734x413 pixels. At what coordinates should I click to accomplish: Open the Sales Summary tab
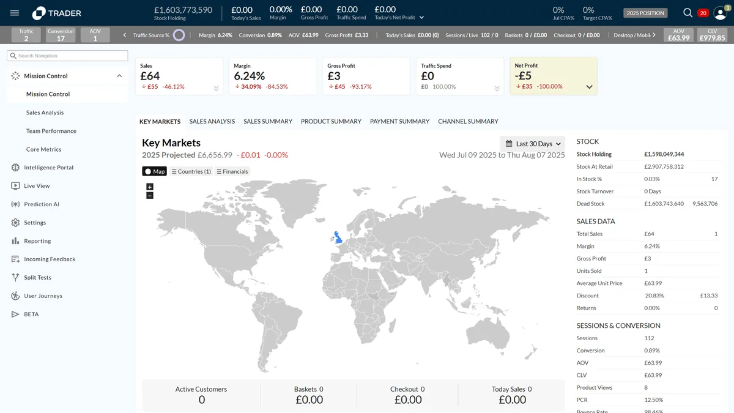pos(268,121)
